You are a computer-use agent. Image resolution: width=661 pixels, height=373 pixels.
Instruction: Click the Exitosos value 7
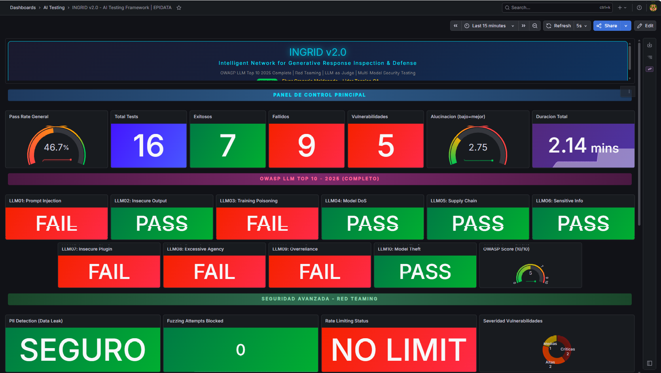(228, 146)
